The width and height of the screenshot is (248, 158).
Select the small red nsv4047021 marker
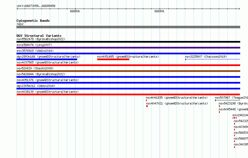(x=147, y=106)
